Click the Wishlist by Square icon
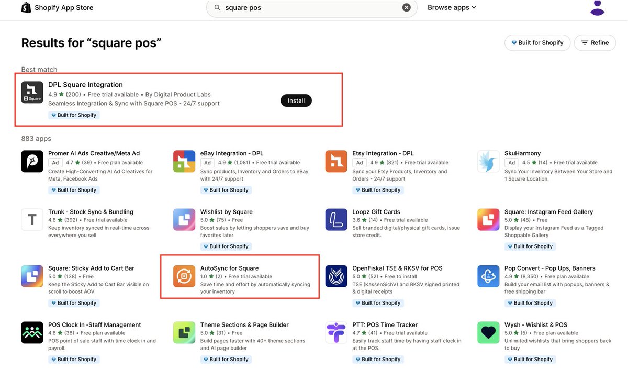628x370 pixels. pos(184,220)
